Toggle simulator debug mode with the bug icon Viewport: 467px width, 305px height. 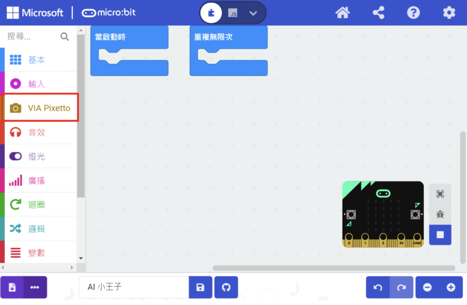coord(440,214)
